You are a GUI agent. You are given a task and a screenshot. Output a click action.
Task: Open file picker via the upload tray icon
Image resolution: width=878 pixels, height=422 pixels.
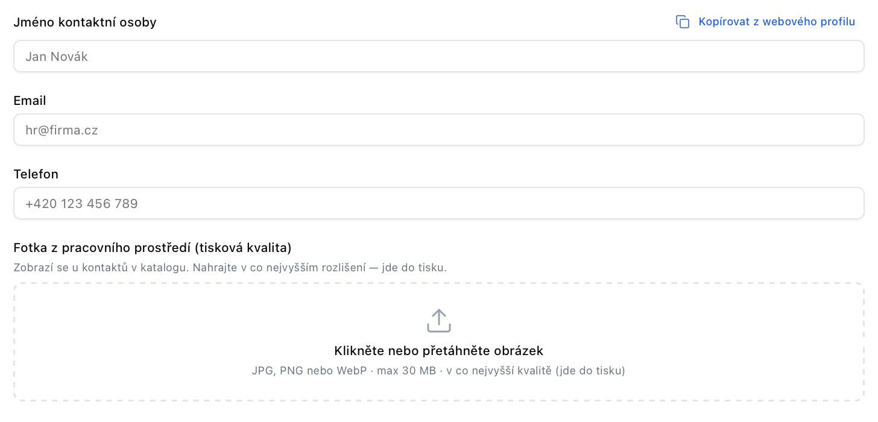439,321
